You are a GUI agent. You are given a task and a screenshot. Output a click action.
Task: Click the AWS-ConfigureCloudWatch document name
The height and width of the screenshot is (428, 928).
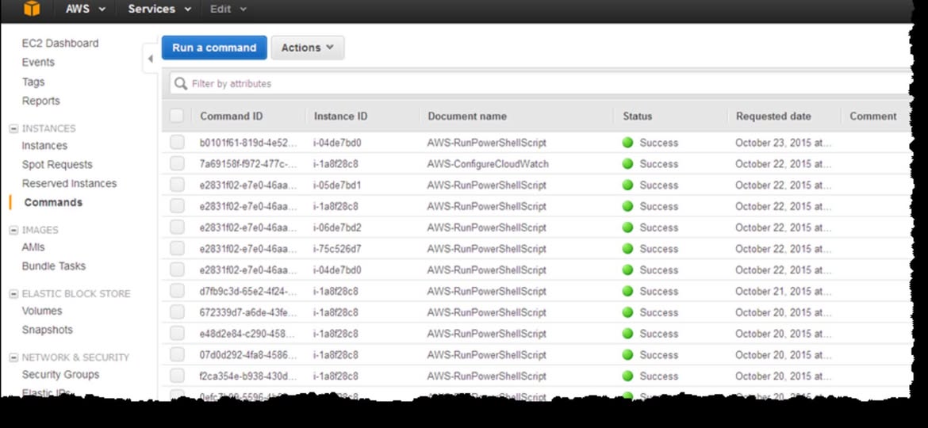(488, 164)
